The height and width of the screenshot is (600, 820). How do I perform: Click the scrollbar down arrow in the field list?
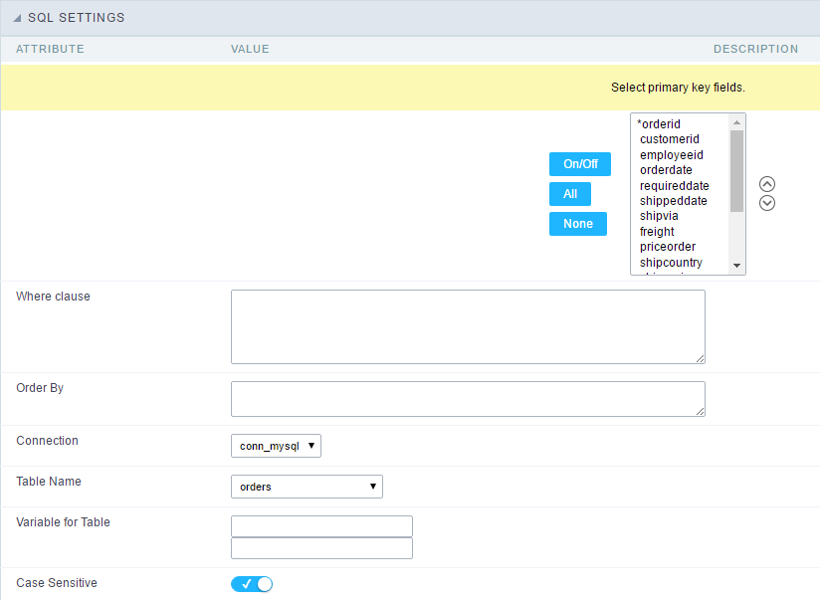737,265
